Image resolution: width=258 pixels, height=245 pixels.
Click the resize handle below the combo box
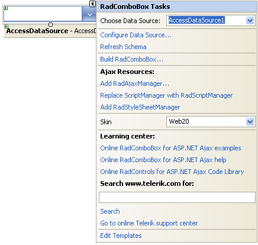pos(51,24)
